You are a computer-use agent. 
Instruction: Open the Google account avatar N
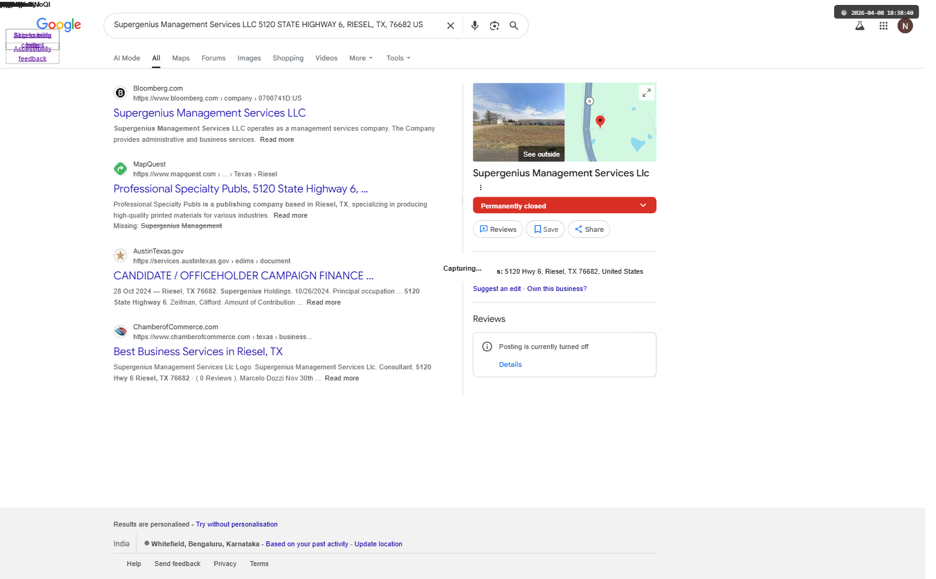[905, 26]
